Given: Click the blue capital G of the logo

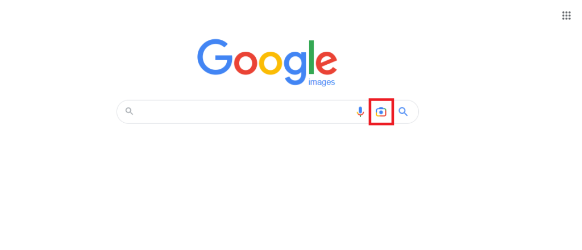Looking at the screenshot, I should [215, 57].
